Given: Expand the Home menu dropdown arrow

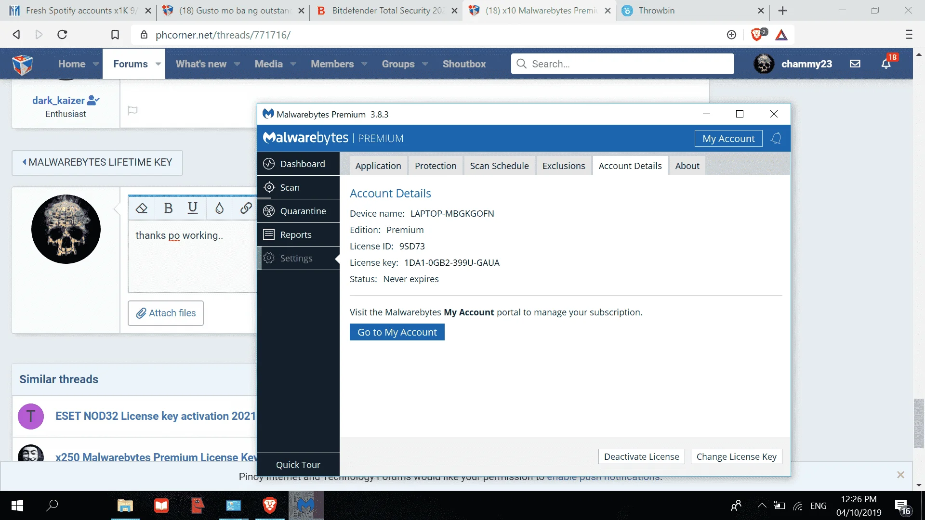Looking at the screenshot, I should click(96, 64).
